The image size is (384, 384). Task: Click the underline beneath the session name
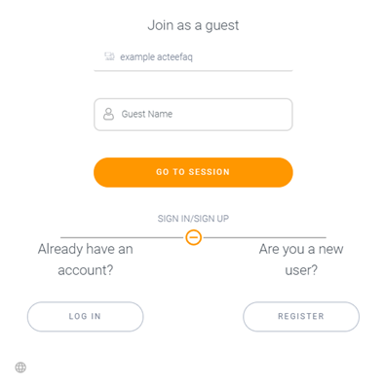point(193,70)
